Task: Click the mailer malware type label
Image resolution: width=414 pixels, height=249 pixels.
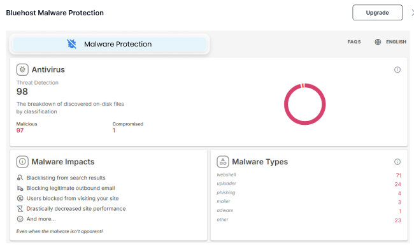Action: pos(224,201)
